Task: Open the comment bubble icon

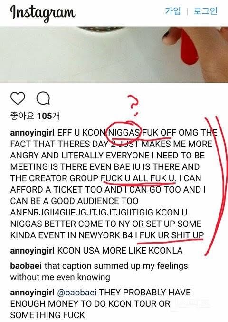Action: [43, 98]
